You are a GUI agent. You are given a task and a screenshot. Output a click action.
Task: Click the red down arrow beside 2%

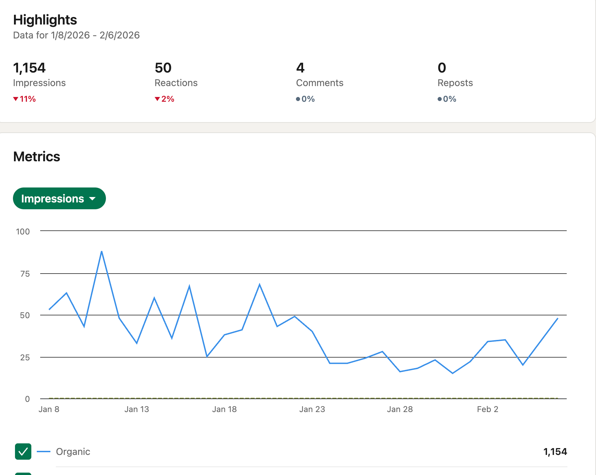(x=157, y=99)
